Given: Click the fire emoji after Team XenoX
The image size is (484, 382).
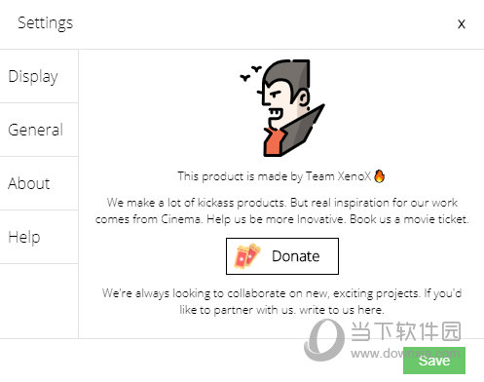Looking at the screenshot, I should point(379,176).
